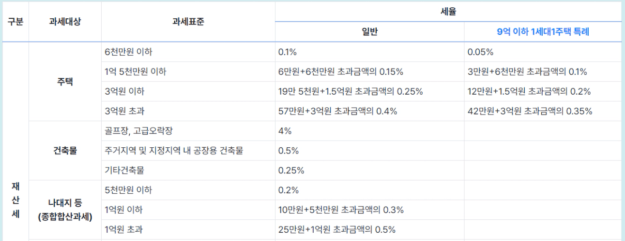Select the "0.05%" special rate cell
Screen dimensions: 625x241
(481, 52)
